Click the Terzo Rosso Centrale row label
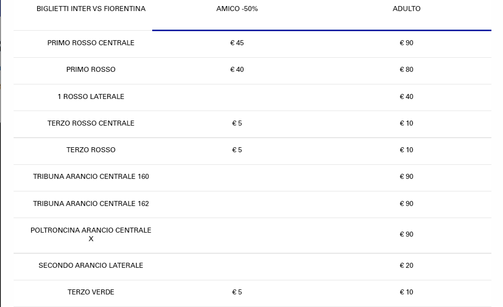This screenshot has height=307, width=503. pos(91,123)
